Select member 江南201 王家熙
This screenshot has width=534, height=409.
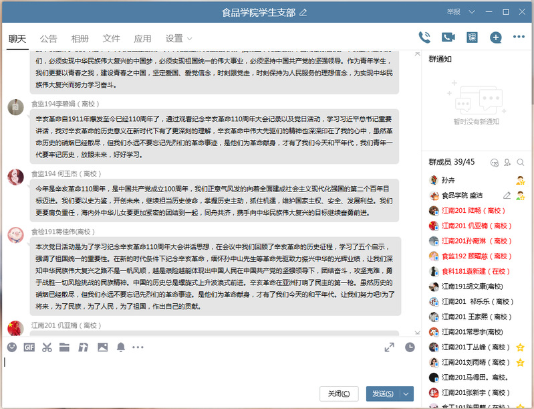click(x=477, y=317)
